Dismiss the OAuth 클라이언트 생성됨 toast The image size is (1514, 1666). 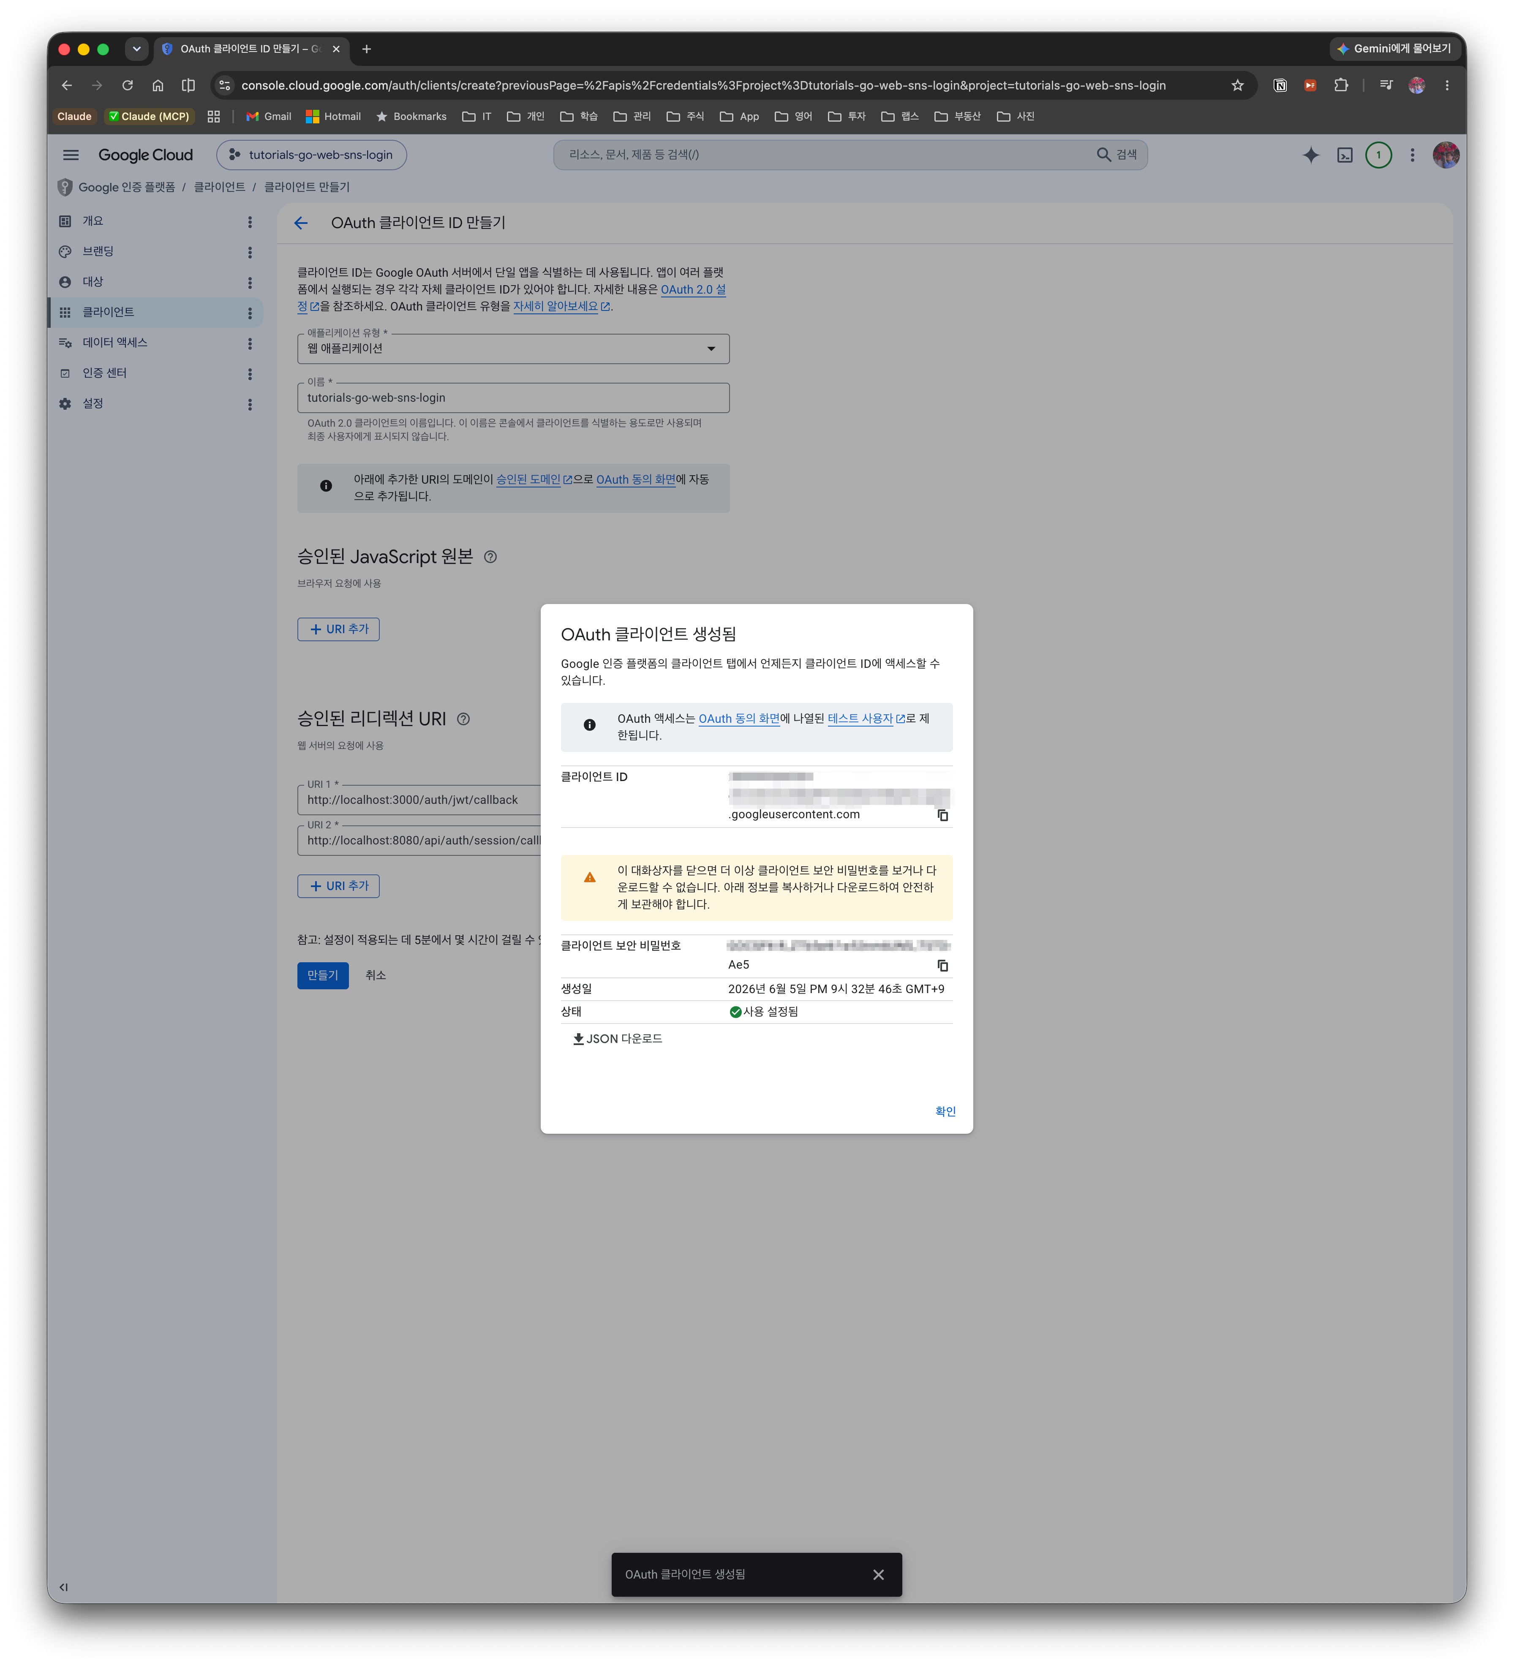click(x=878, y=1575)
